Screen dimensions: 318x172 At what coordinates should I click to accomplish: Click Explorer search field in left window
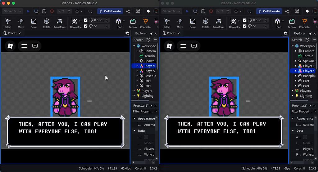click(x=139, y=40)
